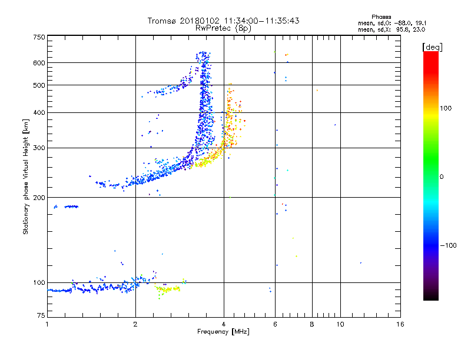Click the y-axis tick label '500'

39,85
